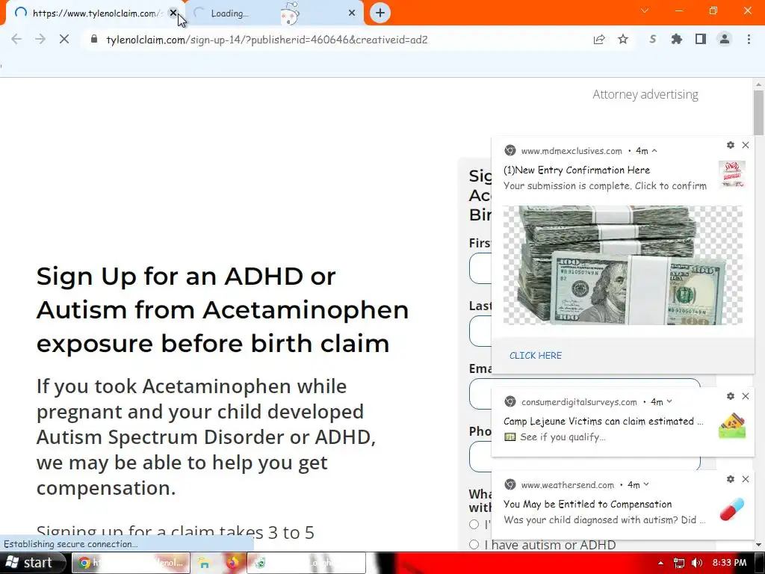The image size is (765, 574).
Task: Go back to previous page
Action: [16, 40]
